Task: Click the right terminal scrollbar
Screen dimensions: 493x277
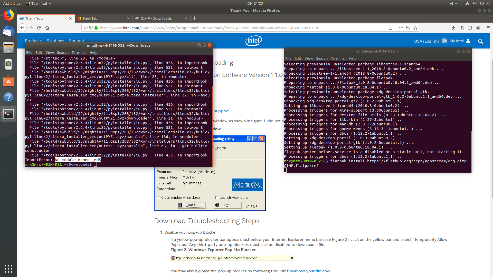Action: [471, 151]
